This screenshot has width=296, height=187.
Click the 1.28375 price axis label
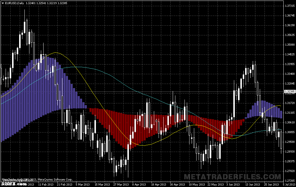[290, 161]
